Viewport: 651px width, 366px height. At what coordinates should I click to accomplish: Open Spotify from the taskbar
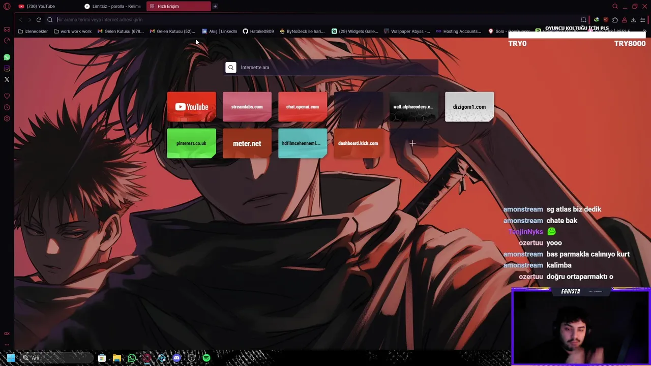[206, 358]
